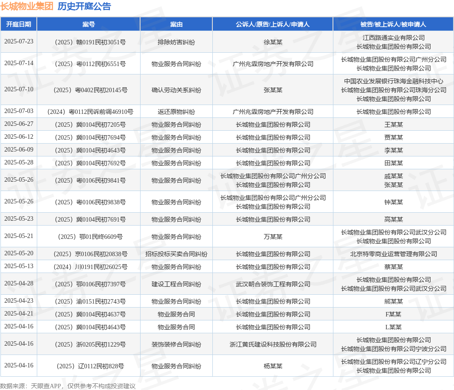Select case number (2025)粤0112民初6551号

(90, 64)
